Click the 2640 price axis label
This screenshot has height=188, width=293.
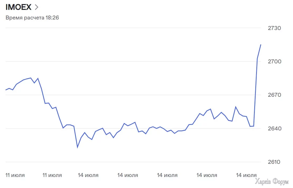[x=274, y=129]
